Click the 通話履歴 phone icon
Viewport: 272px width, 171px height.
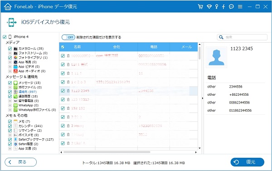(15, 96)
